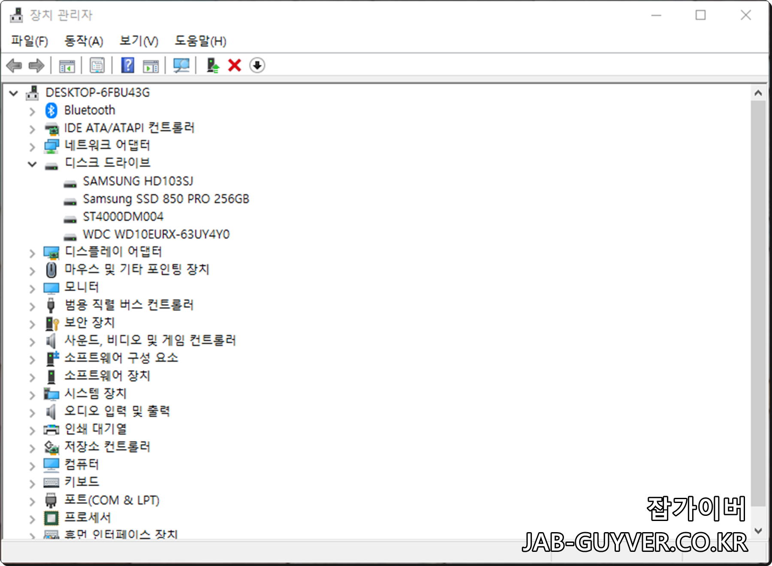
Task: Open Help using the blue question mark icon
Action: point(127,65)
